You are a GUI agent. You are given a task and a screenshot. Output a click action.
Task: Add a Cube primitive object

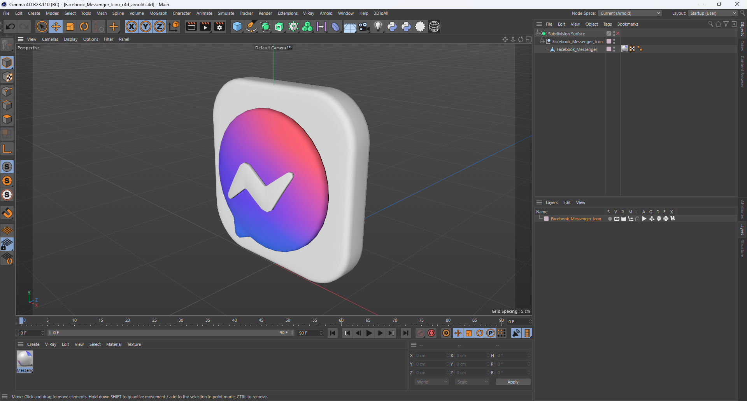pyautogui.click(x=237, y=26)
